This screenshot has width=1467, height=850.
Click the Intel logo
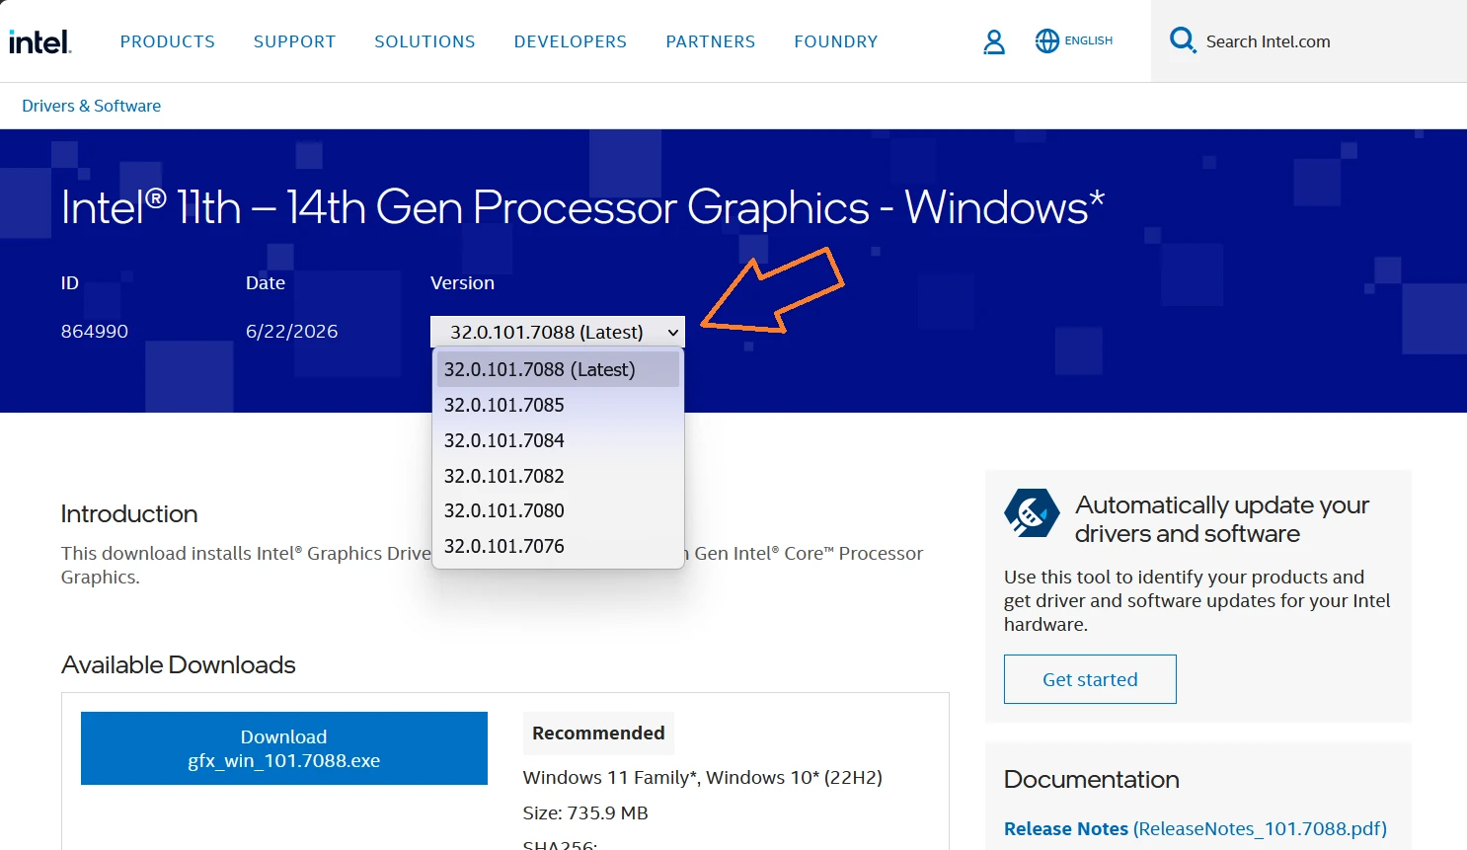click(x=39, y=41)
